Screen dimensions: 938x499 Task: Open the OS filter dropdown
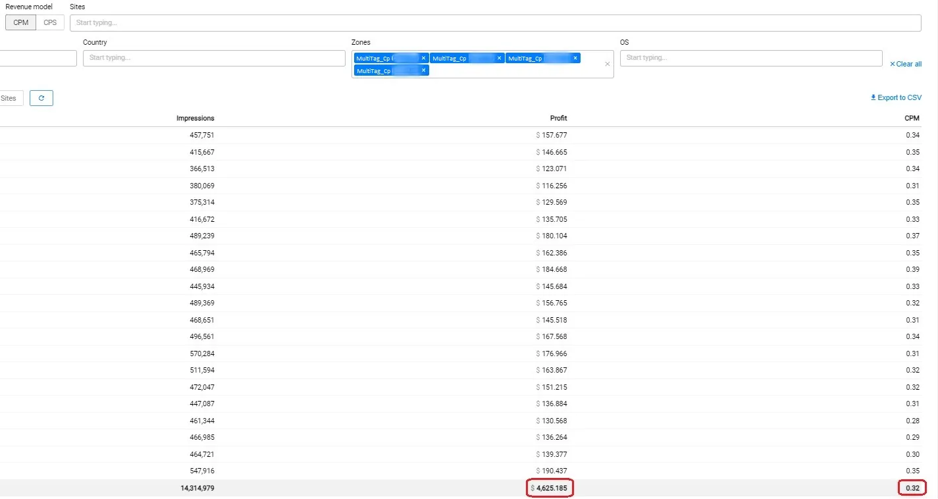pyautogui.click(x=750, y=58)
